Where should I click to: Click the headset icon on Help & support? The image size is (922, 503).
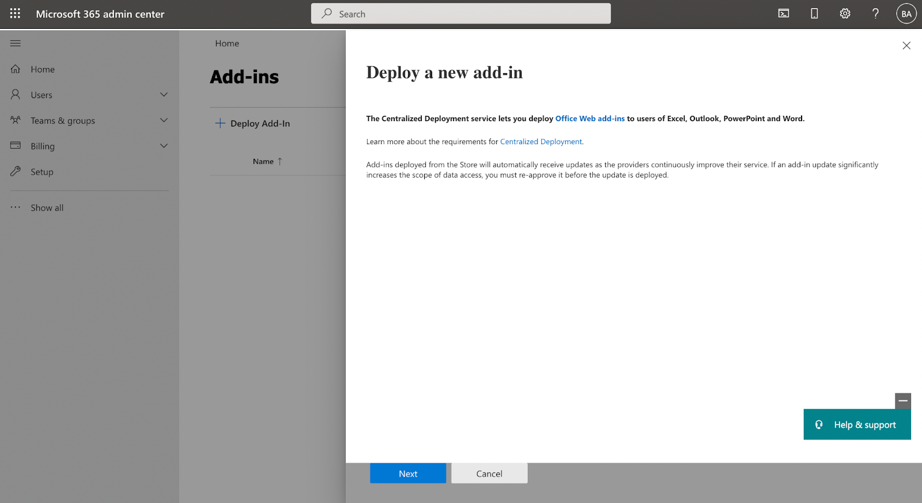click(x=819, y=425)
